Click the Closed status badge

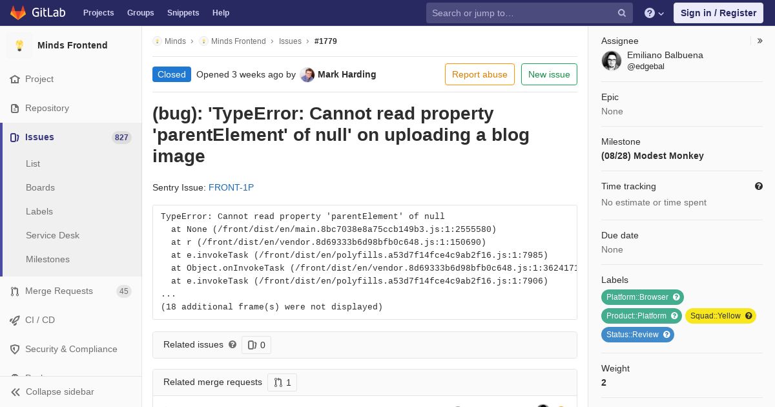[x=172, y=75]
